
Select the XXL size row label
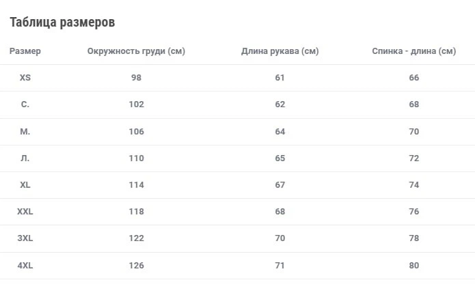pos(25,211)
